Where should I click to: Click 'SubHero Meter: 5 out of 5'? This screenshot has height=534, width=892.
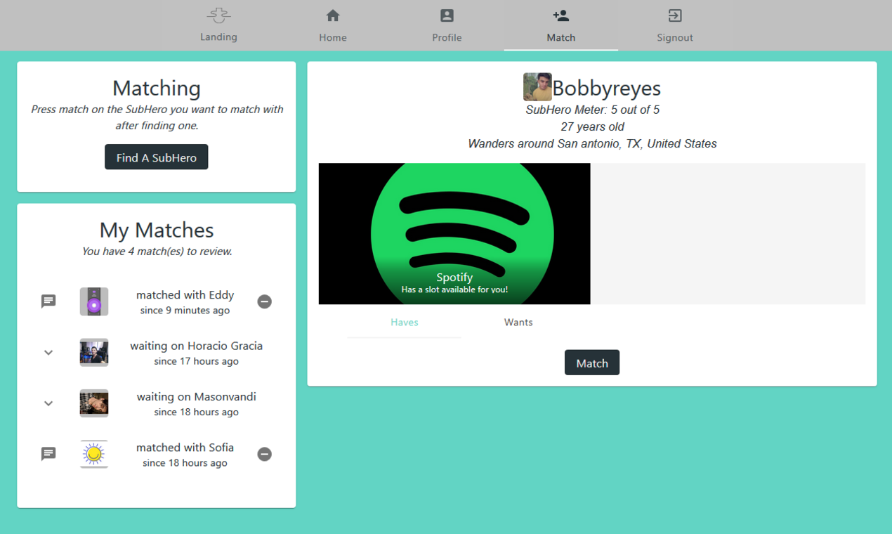[x=592, y=110]
